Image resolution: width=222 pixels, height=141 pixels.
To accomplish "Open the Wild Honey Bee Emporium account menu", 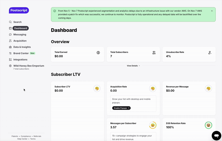I will (x=28, y=66).
